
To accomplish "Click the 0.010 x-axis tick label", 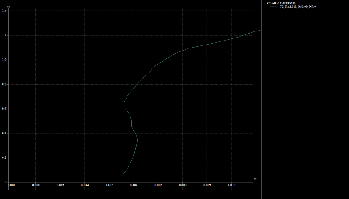I will pyautogui.click(x=231, y=185).
